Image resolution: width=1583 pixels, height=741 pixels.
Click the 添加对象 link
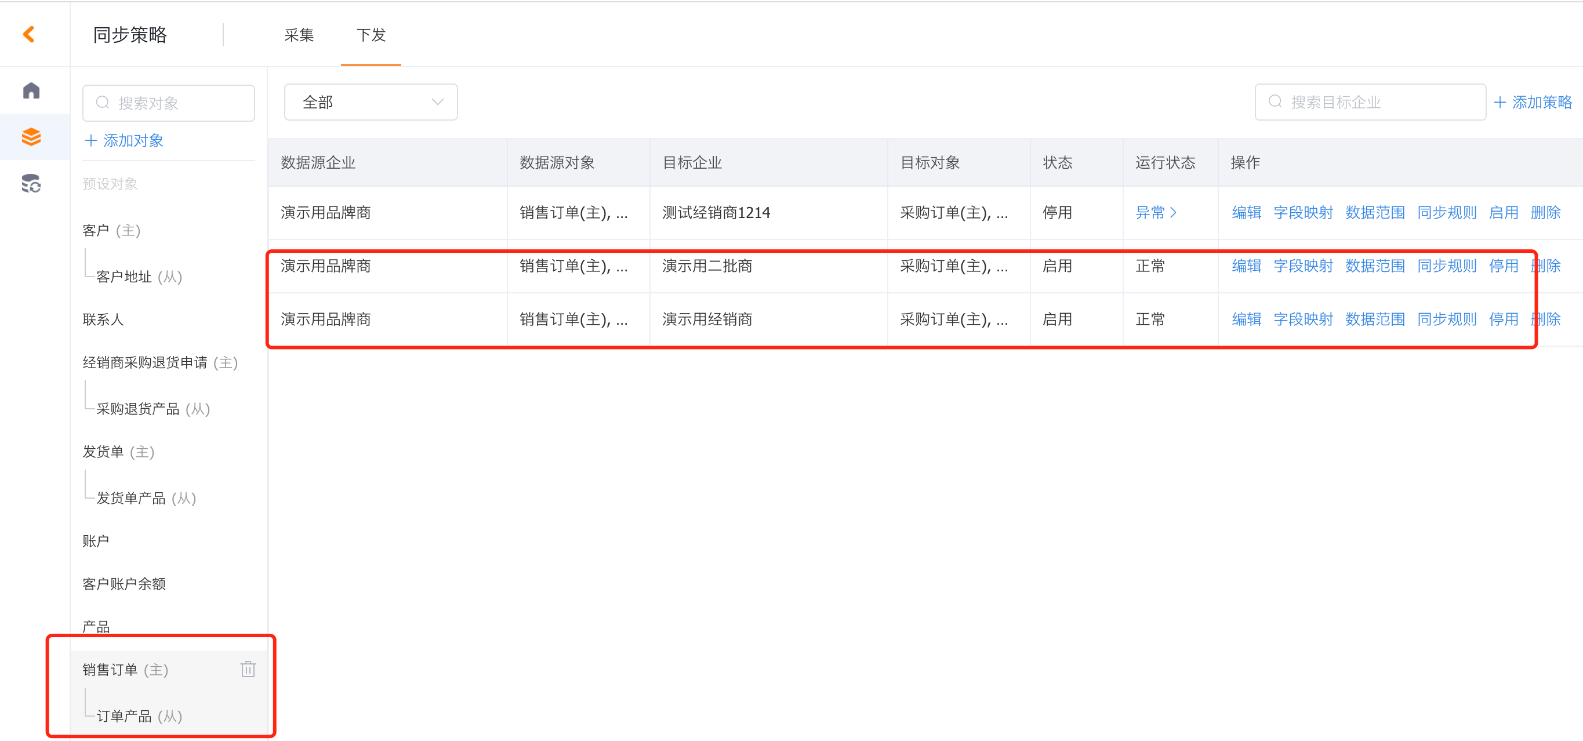[x=124, y=141]
